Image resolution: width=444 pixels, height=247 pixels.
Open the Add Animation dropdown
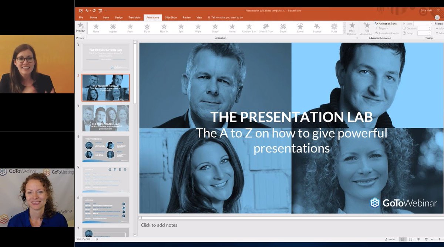(x=367, y=29)
